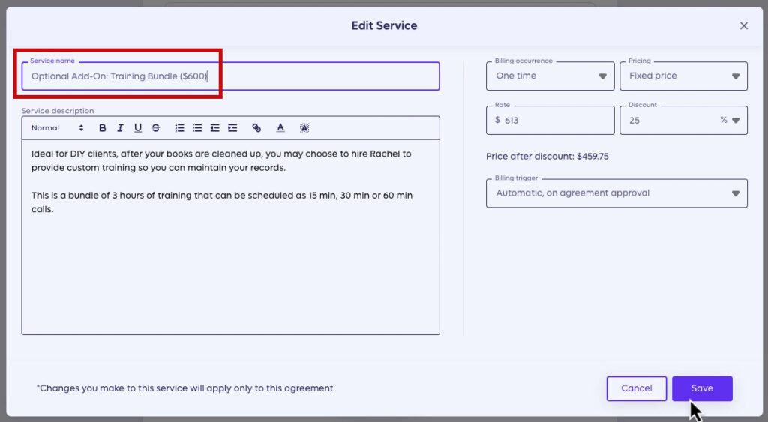Insert a hyperlink in the description
The image size is (768, 422).
(256, 127)
